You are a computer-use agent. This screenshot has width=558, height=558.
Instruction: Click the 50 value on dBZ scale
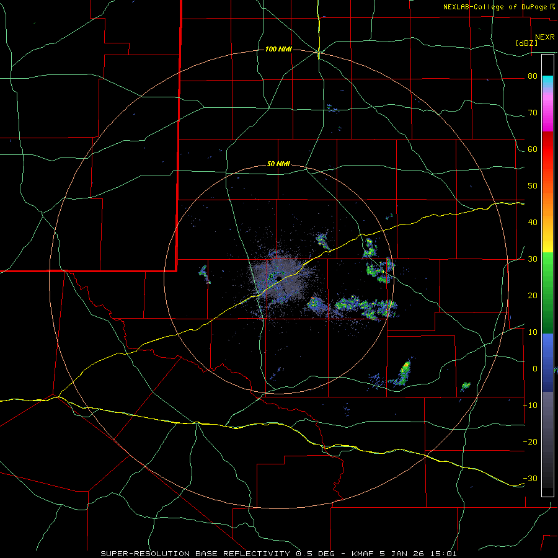click(x=533, y=186)
